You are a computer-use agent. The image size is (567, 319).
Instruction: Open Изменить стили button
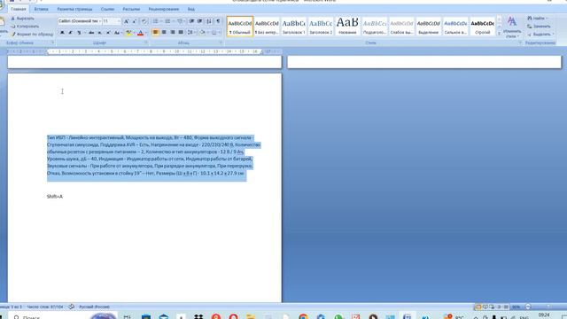512,27
